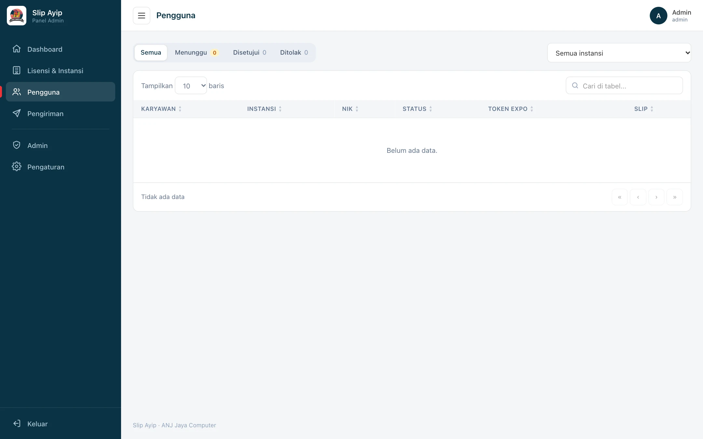Image resolution: width=703 pixels, height=439 pixels.
Task: Sort table by Instansi column
Action: point(264,109)
